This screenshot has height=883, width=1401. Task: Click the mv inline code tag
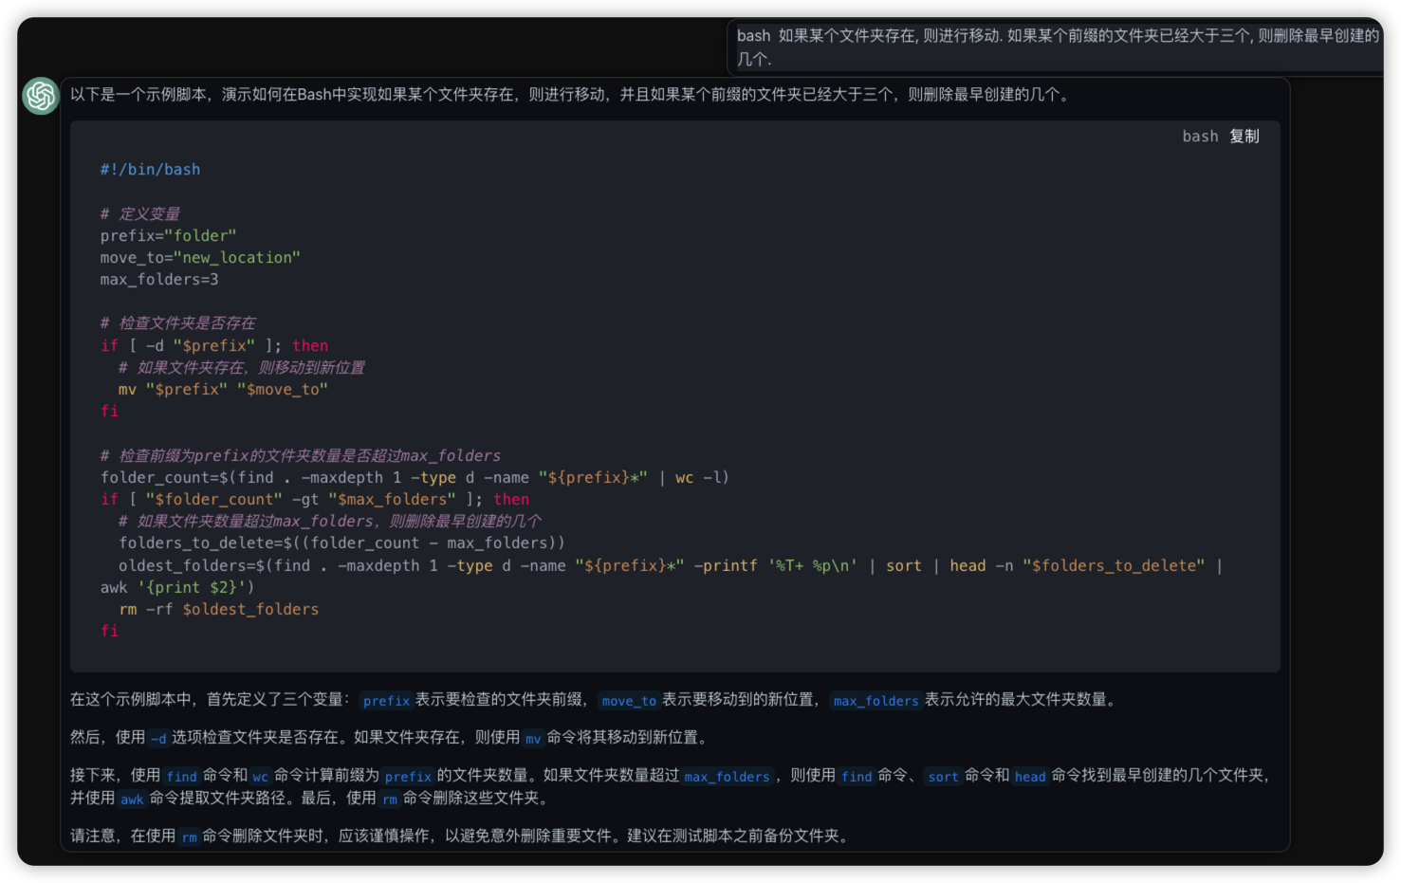click(x=533, y=739)
